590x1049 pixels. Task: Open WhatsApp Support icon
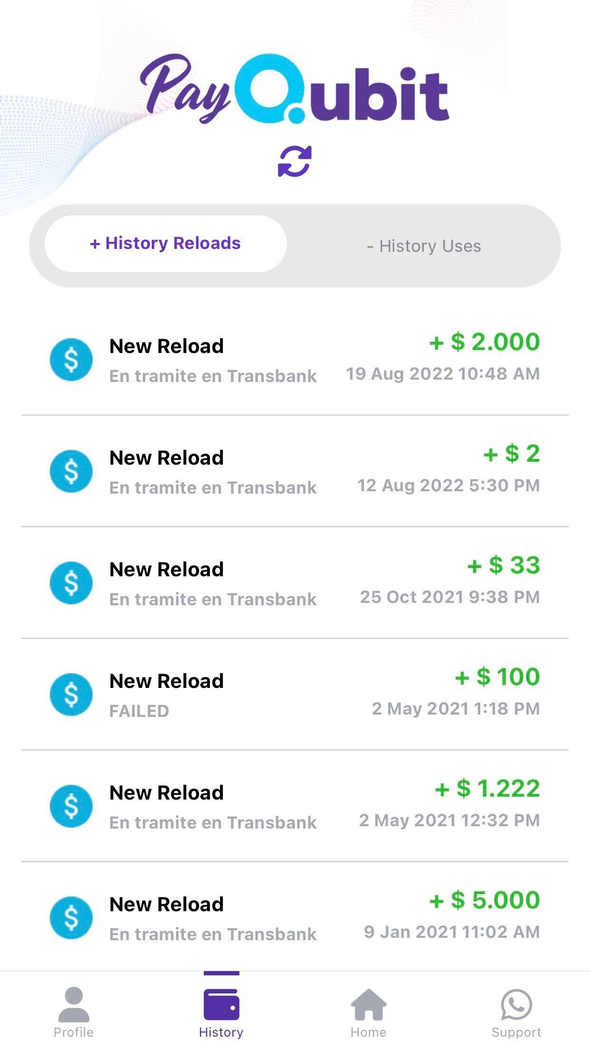[516, 1003]
